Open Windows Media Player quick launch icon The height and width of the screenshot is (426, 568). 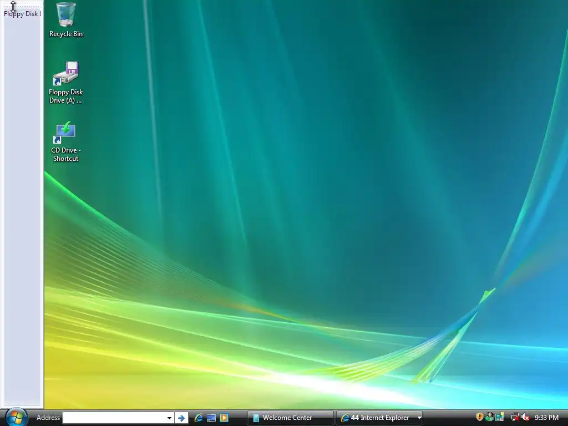(x=224, y=418)
